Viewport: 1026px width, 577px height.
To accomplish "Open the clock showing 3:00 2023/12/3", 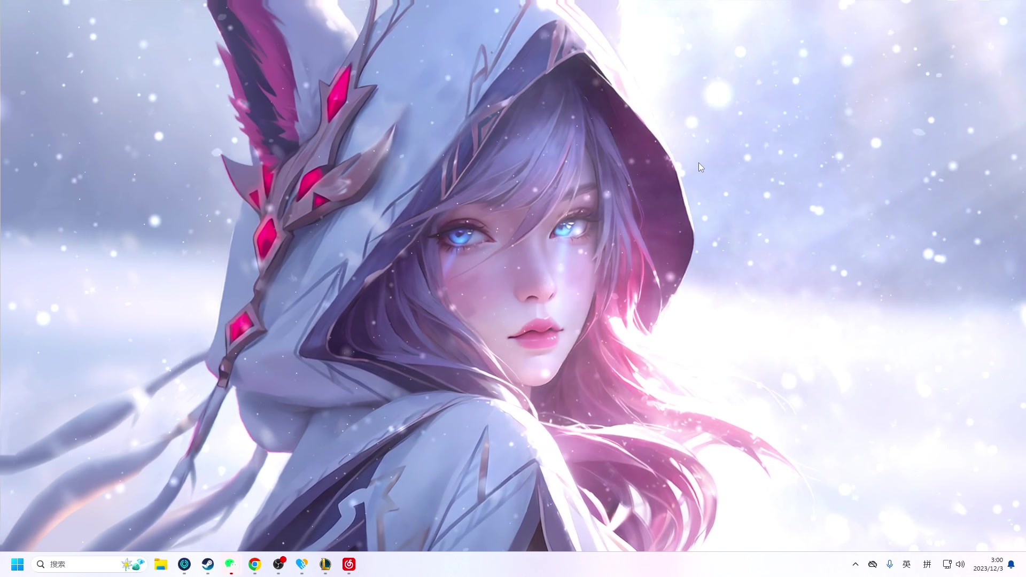I will [988, 564].
